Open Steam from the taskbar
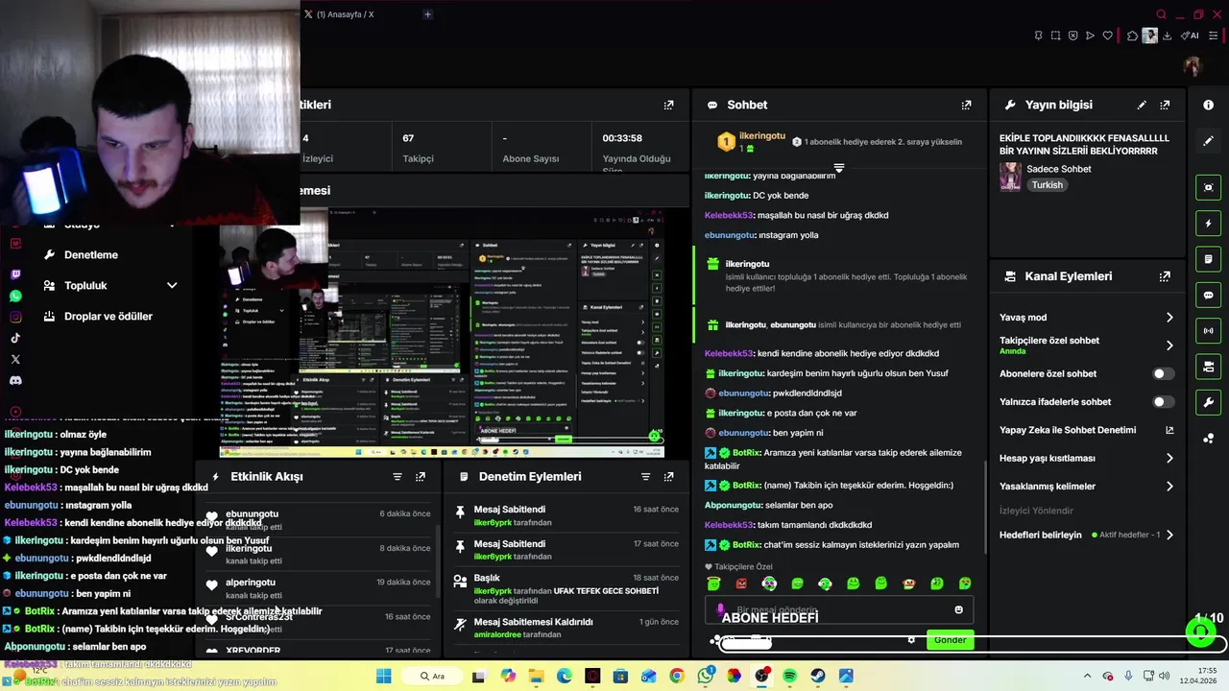The width and height of the screenshot is (1229, 691). (x=818, y=677)
